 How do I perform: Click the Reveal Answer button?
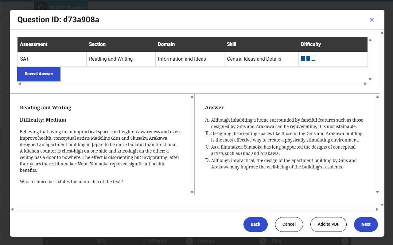click(39, 74)
